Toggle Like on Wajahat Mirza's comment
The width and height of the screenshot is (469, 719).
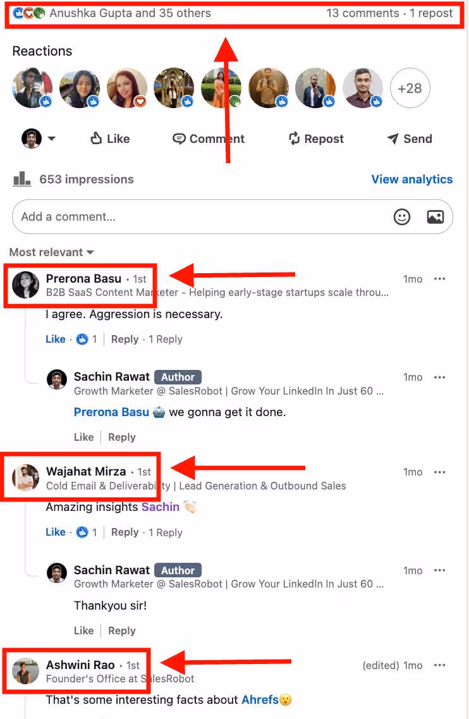coord(55,532)
